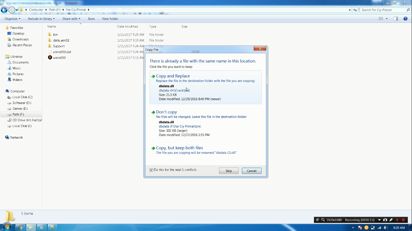Image resolution: width=412 pixels, height=231 pixels.
Task: Open Explorer help icon
Action: click(405, 19)
